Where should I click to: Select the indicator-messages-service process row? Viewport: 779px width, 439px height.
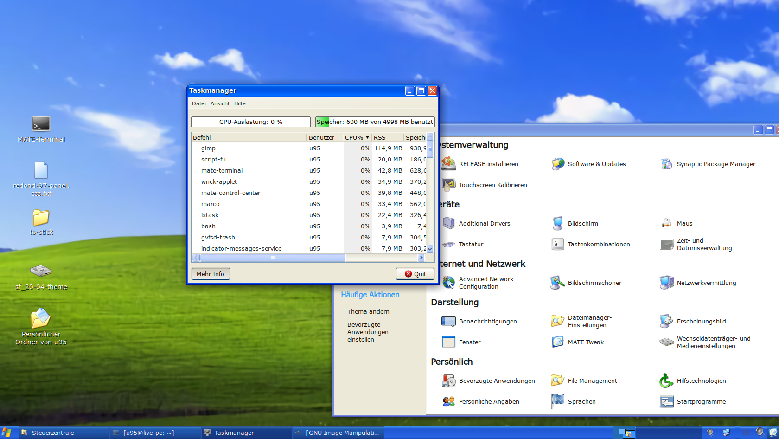coord(309,249)
